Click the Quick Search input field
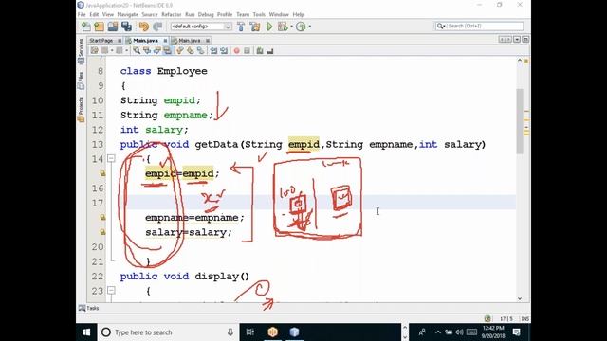This screenshot has height=341, width=607. [485, 26]
